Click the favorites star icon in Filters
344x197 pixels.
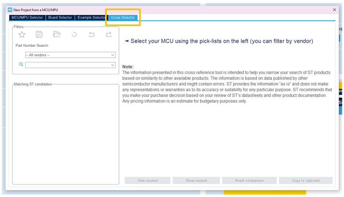pos(22,34)
